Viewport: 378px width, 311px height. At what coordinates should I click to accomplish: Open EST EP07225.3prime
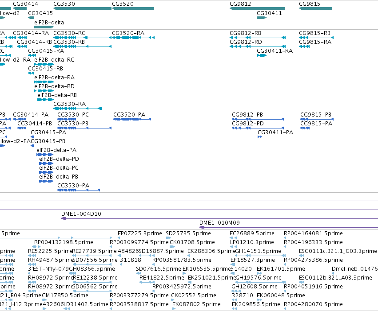click(140, 233)
